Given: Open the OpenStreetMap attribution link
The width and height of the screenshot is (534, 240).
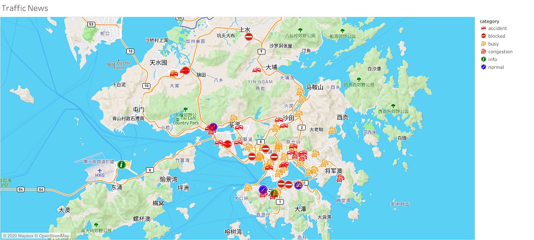Looking at the screenshot, I should click(x=53, y=236).
